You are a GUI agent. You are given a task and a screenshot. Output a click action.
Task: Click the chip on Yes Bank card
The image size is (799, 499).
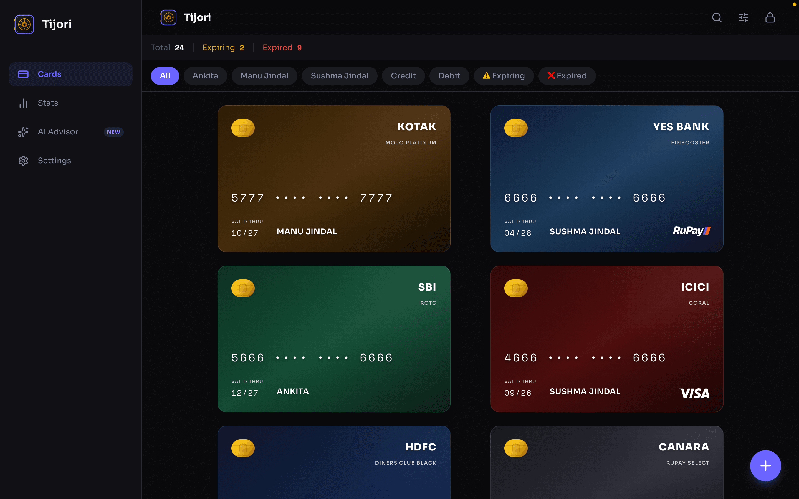coord(516,128)
